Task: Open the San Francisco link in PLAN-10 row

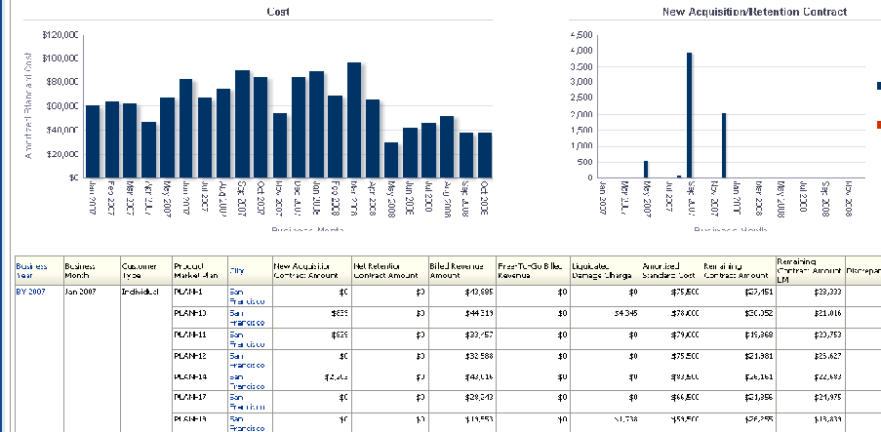Action: click(x=247, y=318)
